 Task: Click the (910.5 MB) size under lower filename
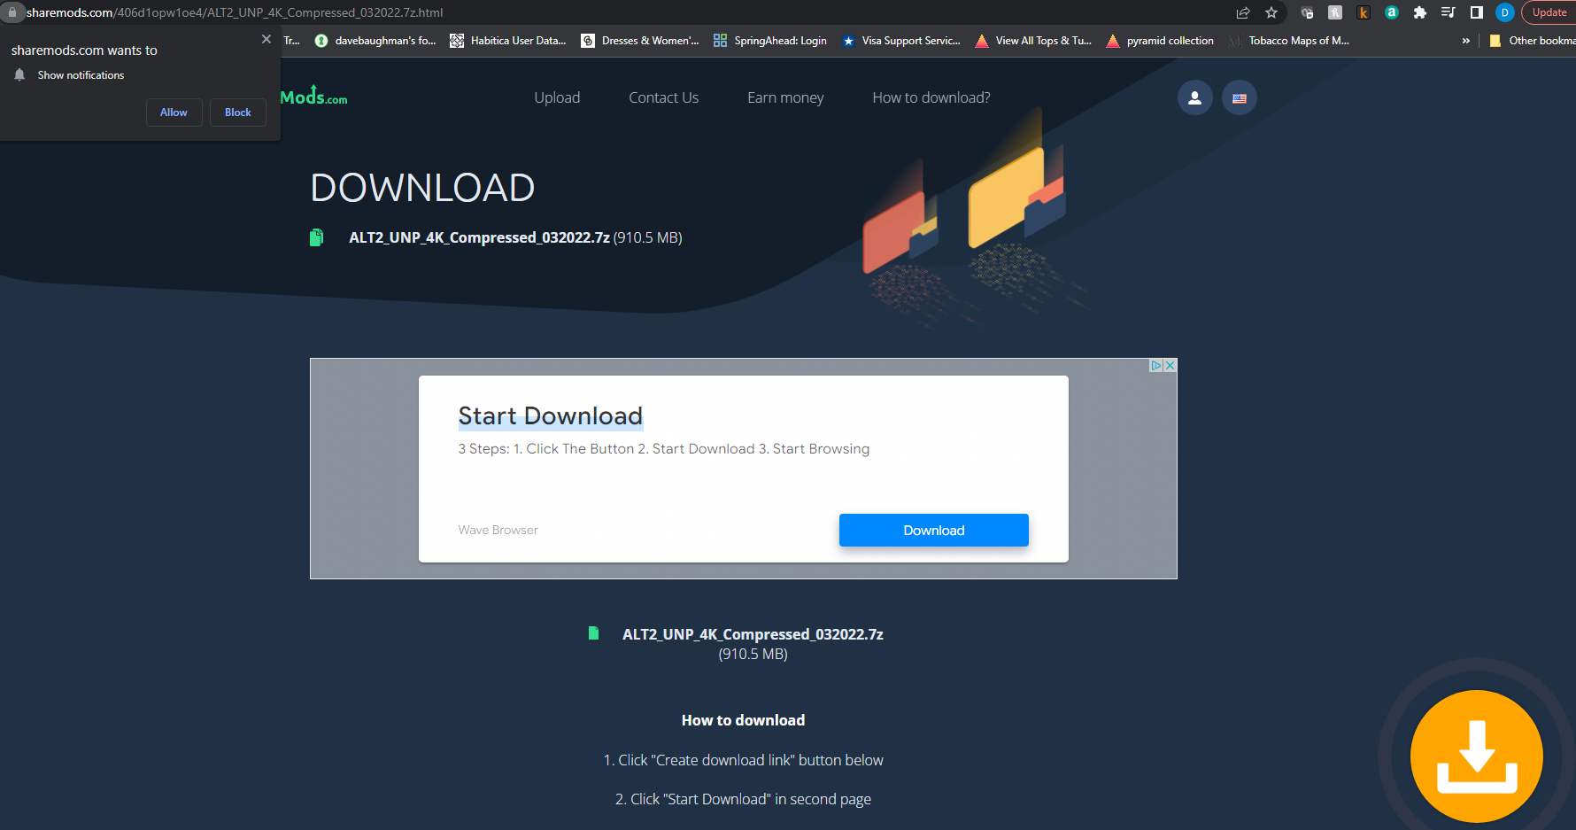(x=753, y=654)
